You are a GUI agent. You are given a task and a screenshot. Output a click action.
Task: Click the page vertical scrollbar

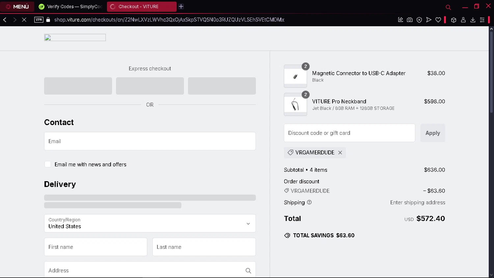tap(491, 72)
